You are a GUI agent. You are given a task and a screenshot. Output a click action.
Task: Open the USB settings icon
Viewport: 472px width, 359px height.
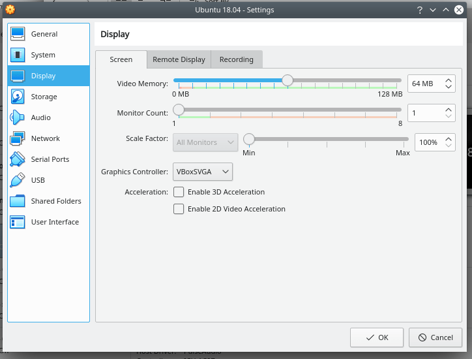coord(18,180)
